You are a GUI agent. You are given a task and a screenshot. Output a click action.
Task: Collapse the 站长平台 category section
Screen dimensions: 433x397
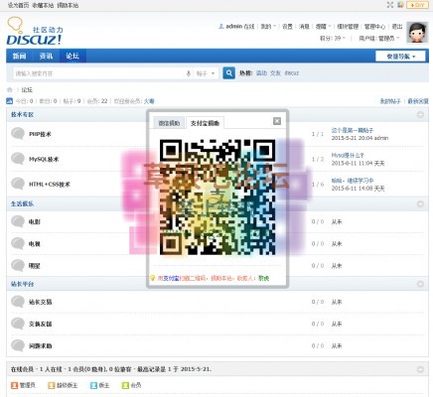click(x=420, y=284)
